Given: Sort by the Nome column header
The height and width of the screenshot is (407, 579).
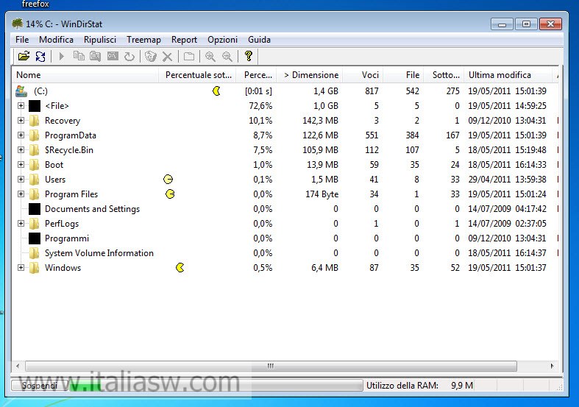Looking at the screenshot, I should point(85,75).
